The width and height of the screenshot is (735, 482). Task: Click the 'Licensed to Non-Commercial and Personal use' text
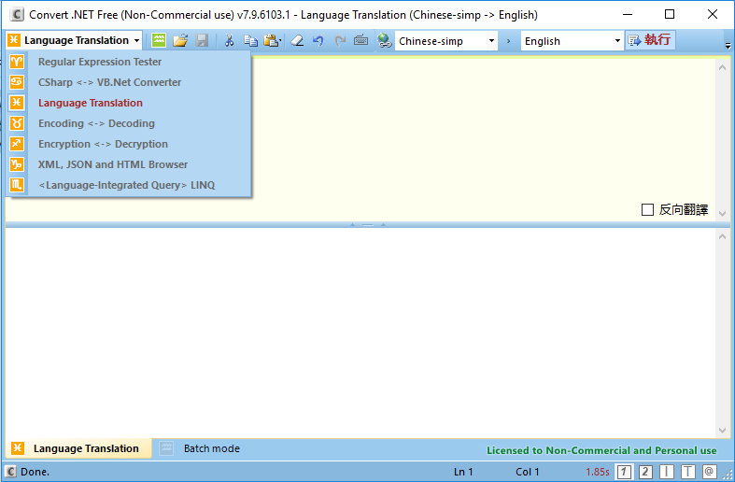click(x=601, y=450)
